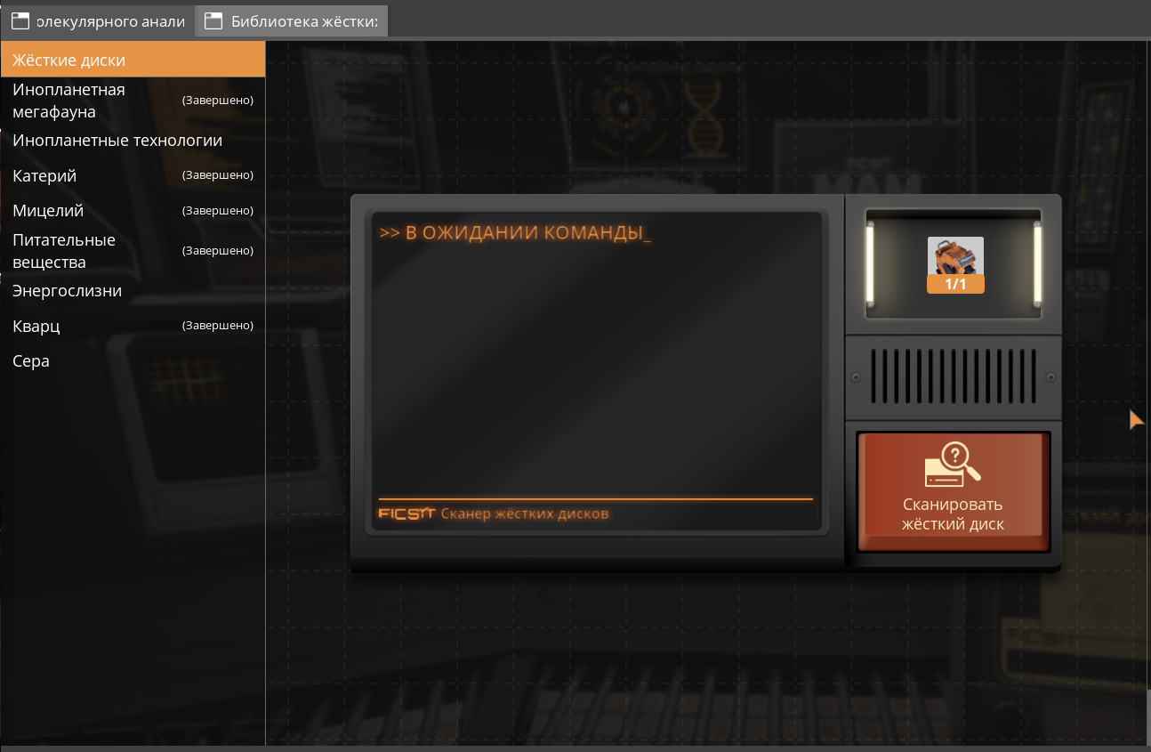Screen dimensions: 1151x752
Task: Click the magnifier icon on scan button
Action: click(953, 465)
